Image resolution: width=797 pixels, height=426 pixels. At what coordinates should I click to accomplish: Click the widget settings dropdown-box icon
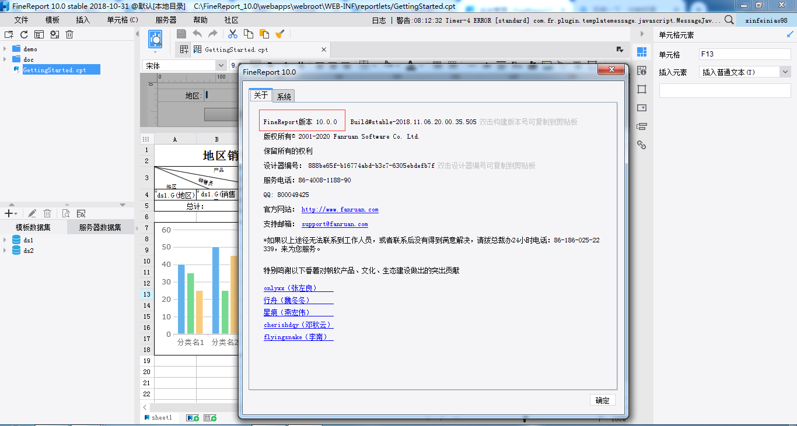642,108
